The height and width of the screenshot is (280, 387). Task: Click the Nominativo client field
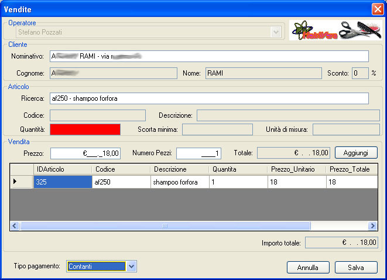click(209, 56)
